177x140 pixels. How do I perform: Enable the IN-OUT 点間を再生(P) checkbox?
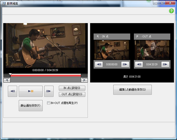coord(49,103)
